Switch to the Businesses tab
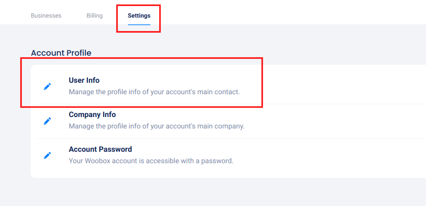Image resolution: width=426 pixels, height=206 pixels. point(46,16)
